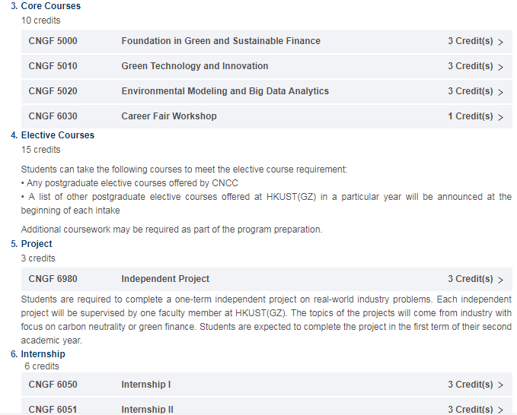Open Environmental Modeling and Big Data Analytics
The width and height of the screenshot is (517, 415).
pos(225,91)
